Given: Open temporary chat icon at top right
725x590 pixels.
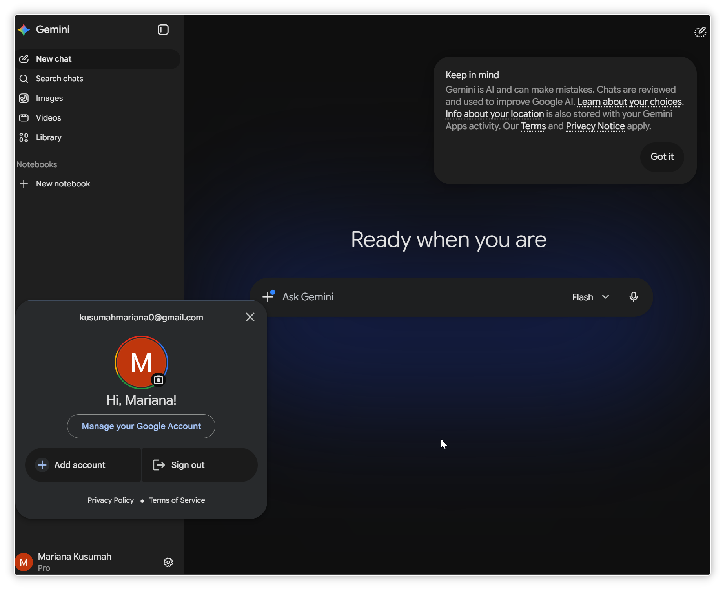Looking at the screenshot, I should (700, 32).
